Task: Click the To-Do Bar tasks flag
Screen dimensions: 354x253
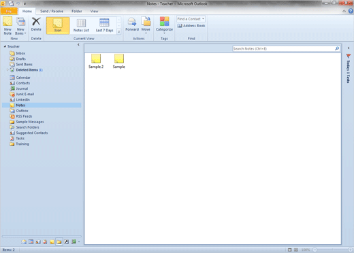Action: pyautogui.click(x=349, y=56)
